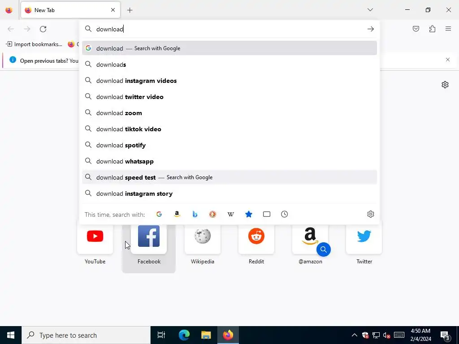This screenshot has width=459, height=344.
Task: Open the notification center icon
Action: click(x=445, y=335)
